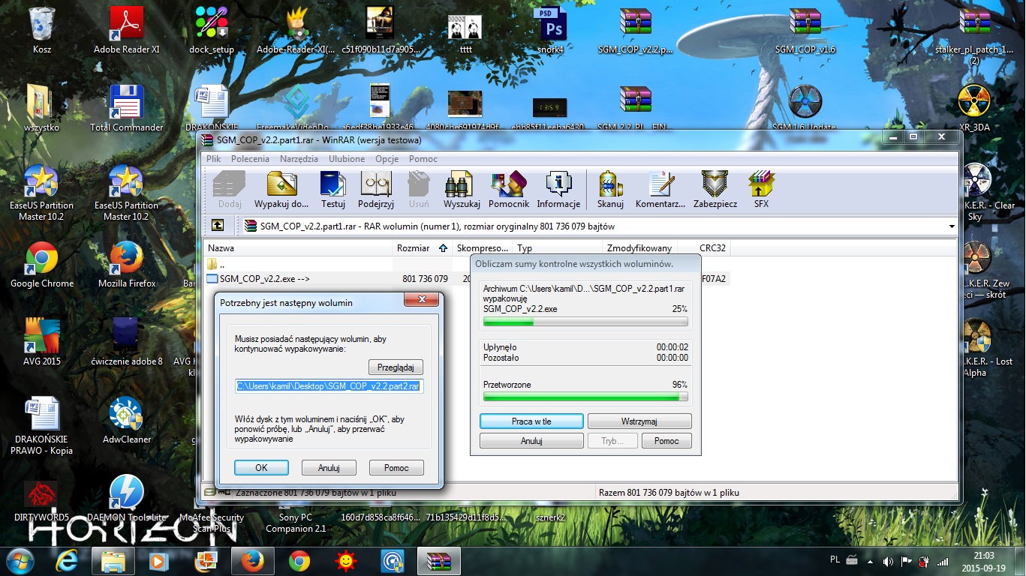Image resolution: width=1026 pixels, height=576 pixels.
Task: Click OK in next volume dialog
Action: coord(261,467)
